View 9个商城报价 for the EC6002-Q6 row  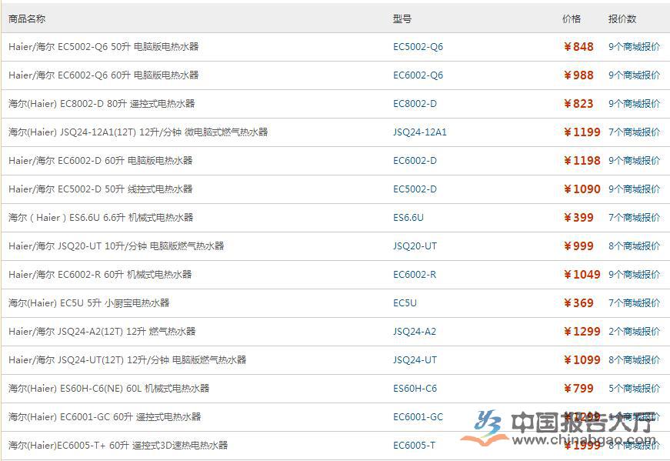(x=634, y=75)
